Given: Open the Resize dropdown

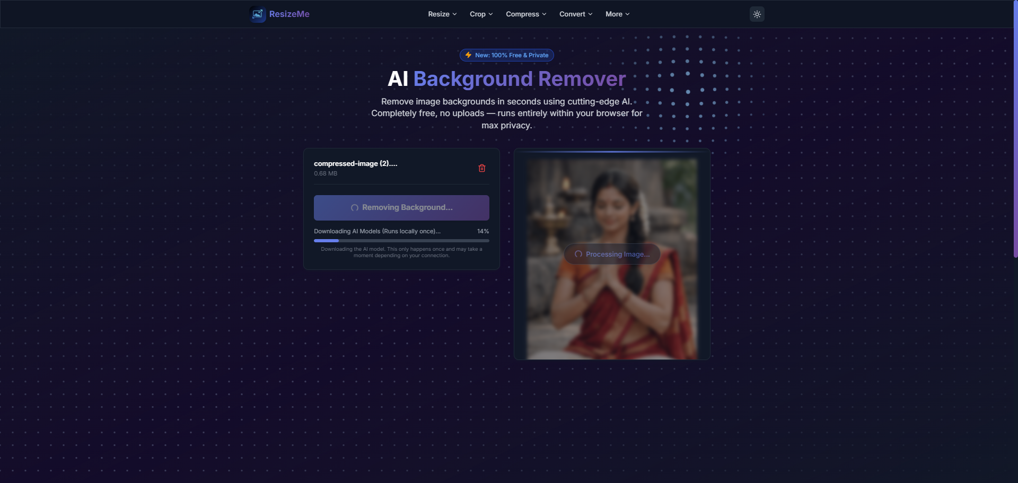Looking at the screenshot, I should click(441, 14).
